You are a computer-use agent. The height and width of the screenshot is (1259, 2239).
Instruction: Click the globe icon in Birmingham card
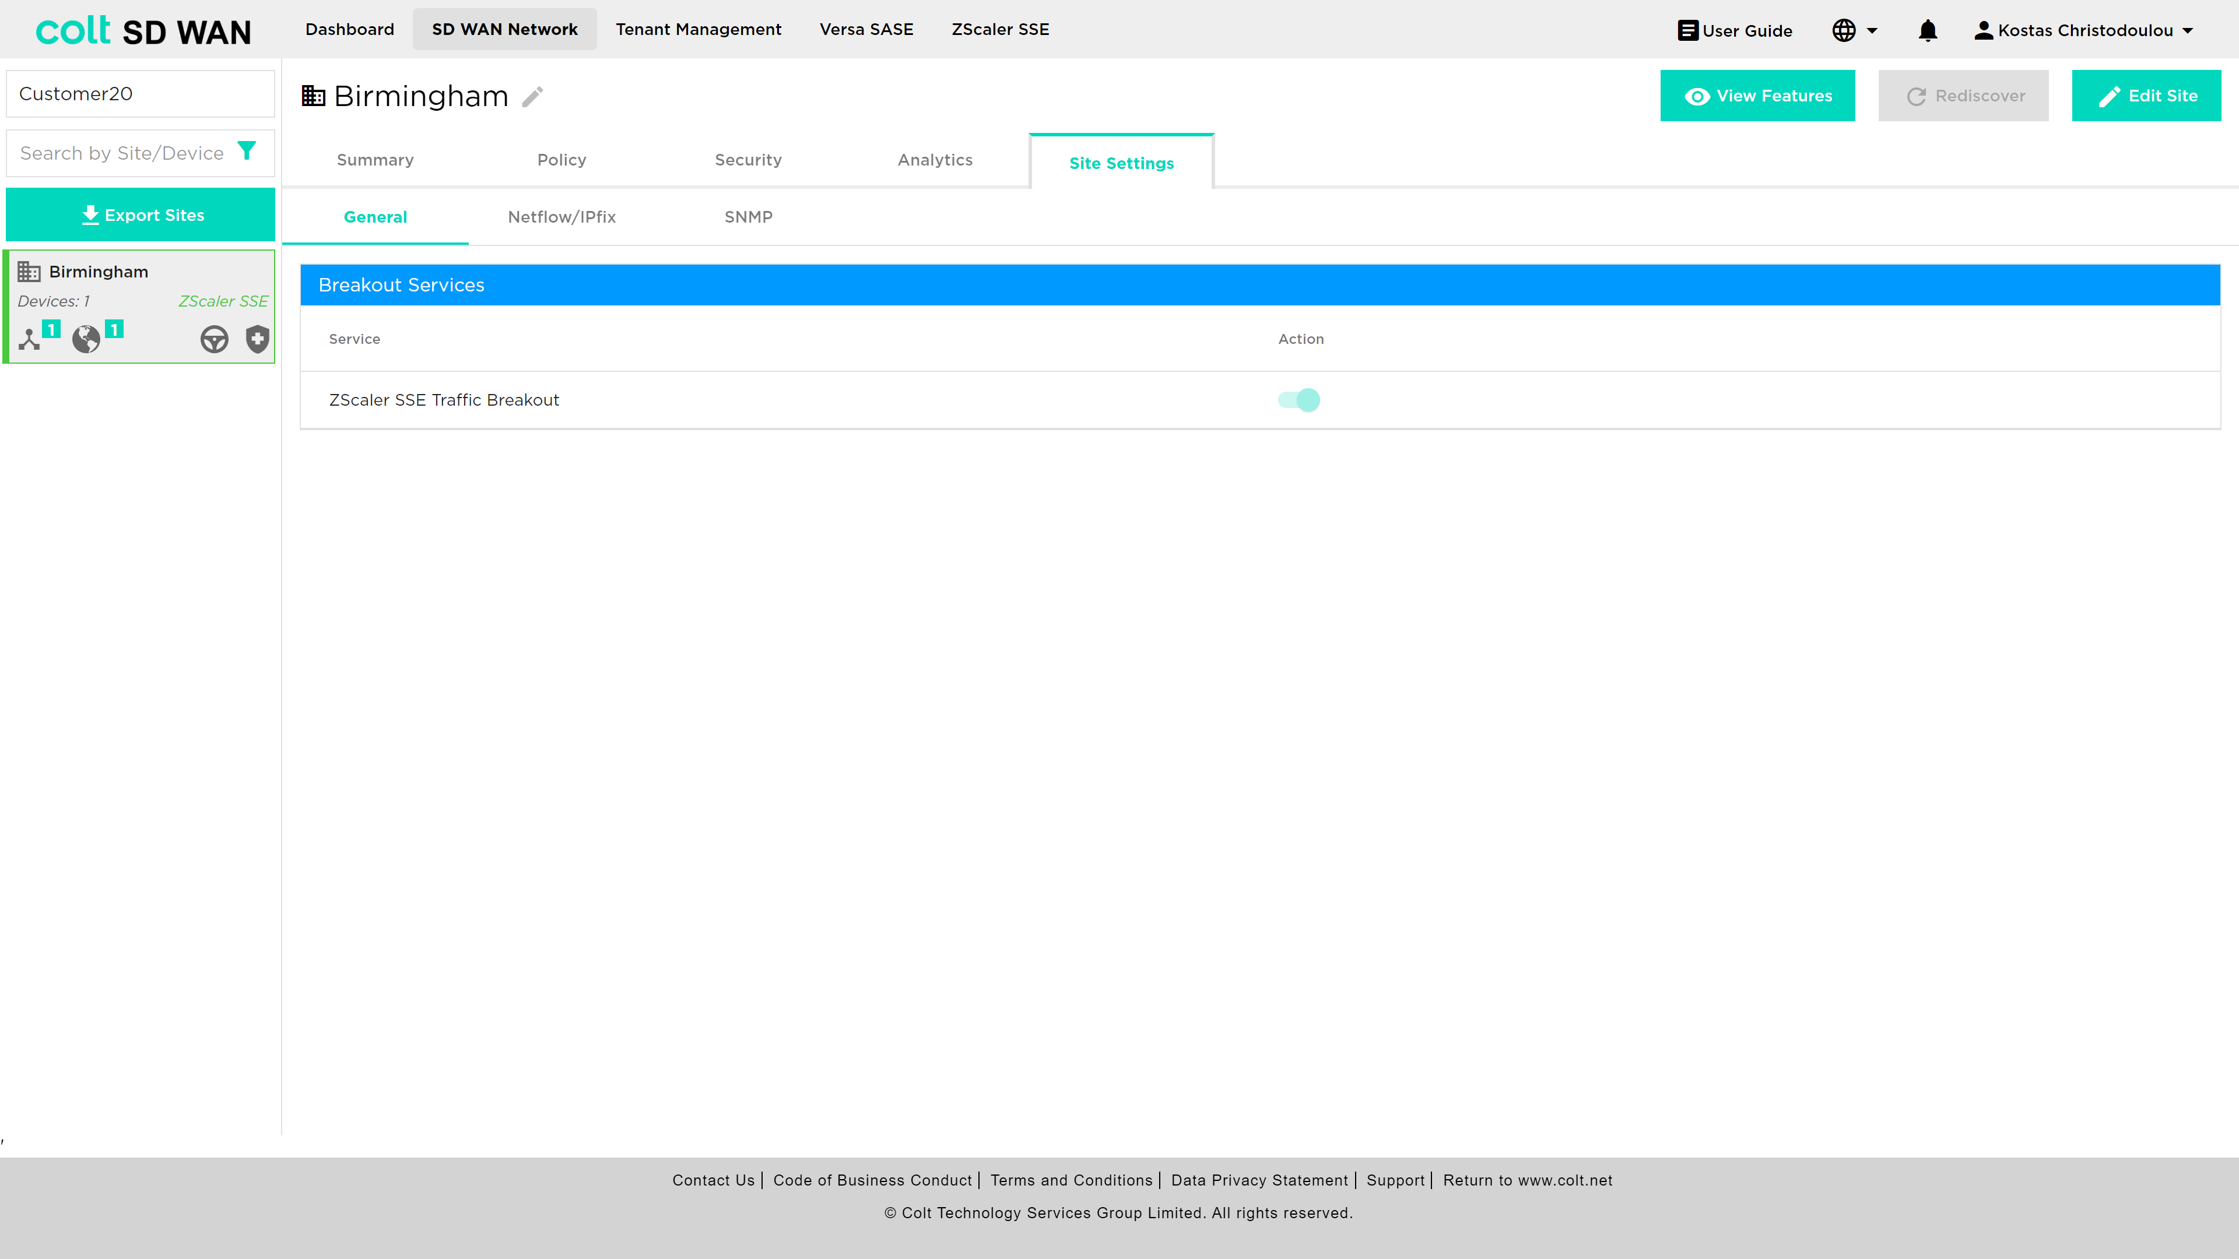pyautogui.click(x=86, y=339)
